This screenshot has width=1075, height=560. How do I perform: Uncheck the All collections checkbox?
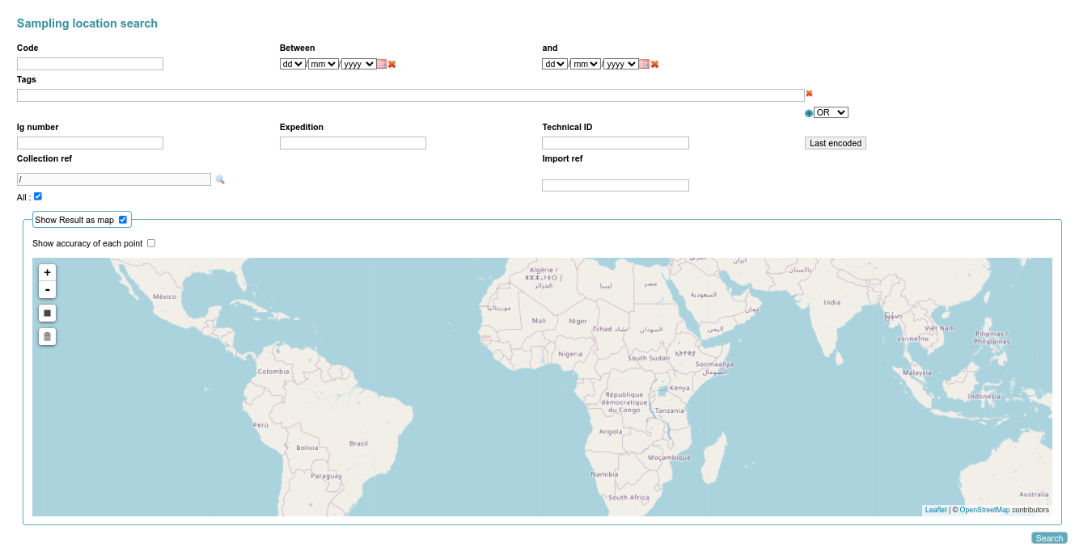(38, 196)
